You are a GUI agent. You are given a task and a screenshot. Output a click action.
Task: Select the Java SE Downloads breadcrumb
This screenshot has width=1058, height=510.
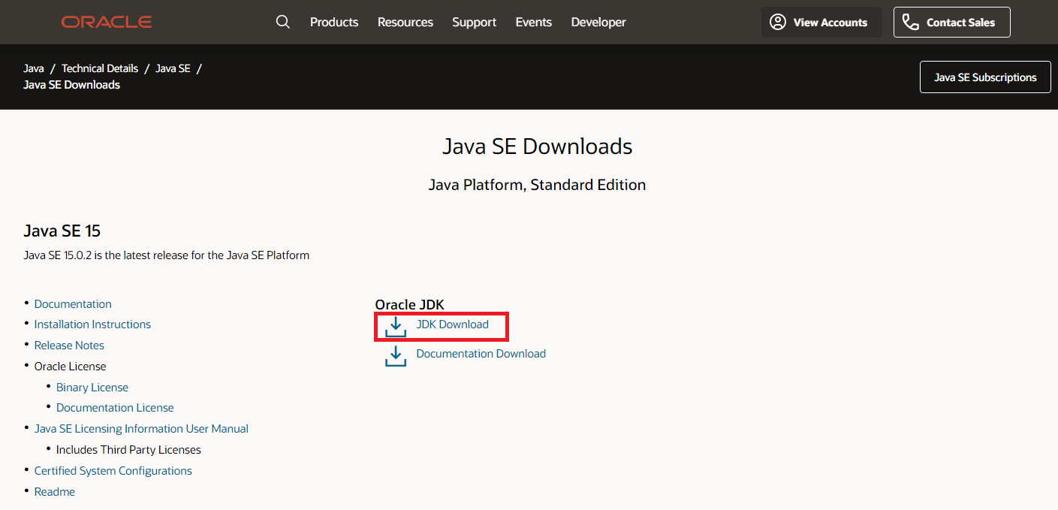point(72,85)
